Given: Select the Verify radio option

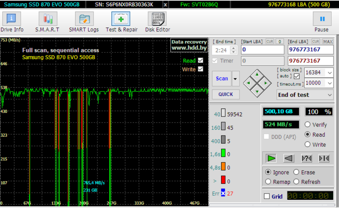Looking at the screenshot, I should click(307, 125).
